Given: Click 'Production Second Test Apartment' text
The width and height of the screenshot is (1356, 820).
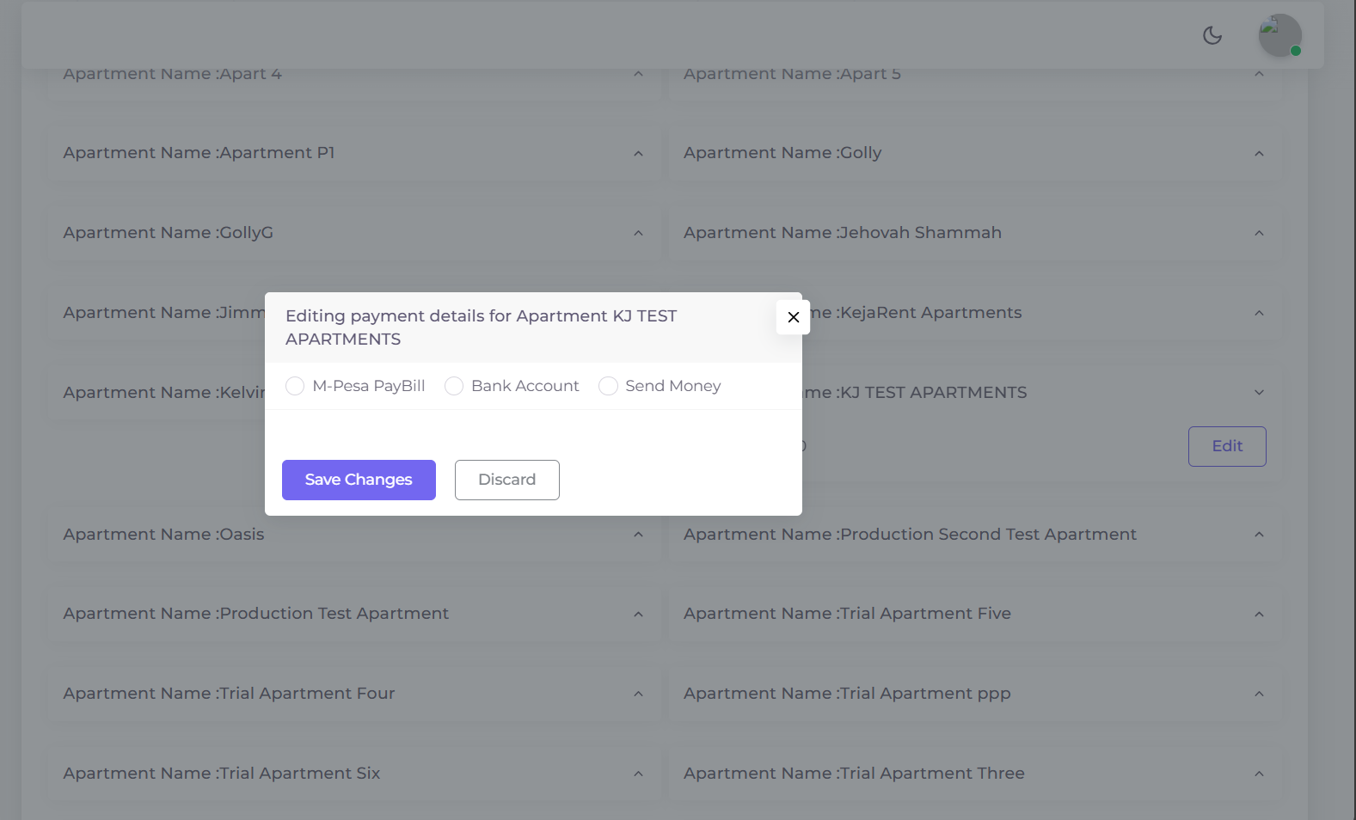Looking at the screenshot, I should [x=988, y=534].
